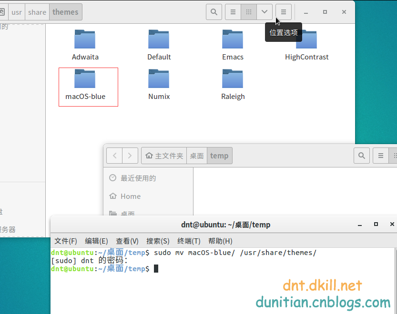Viewport: 397px width, 314px height.
Task: Go to 桌面 in temp path bar
Action: pos(197,156)
